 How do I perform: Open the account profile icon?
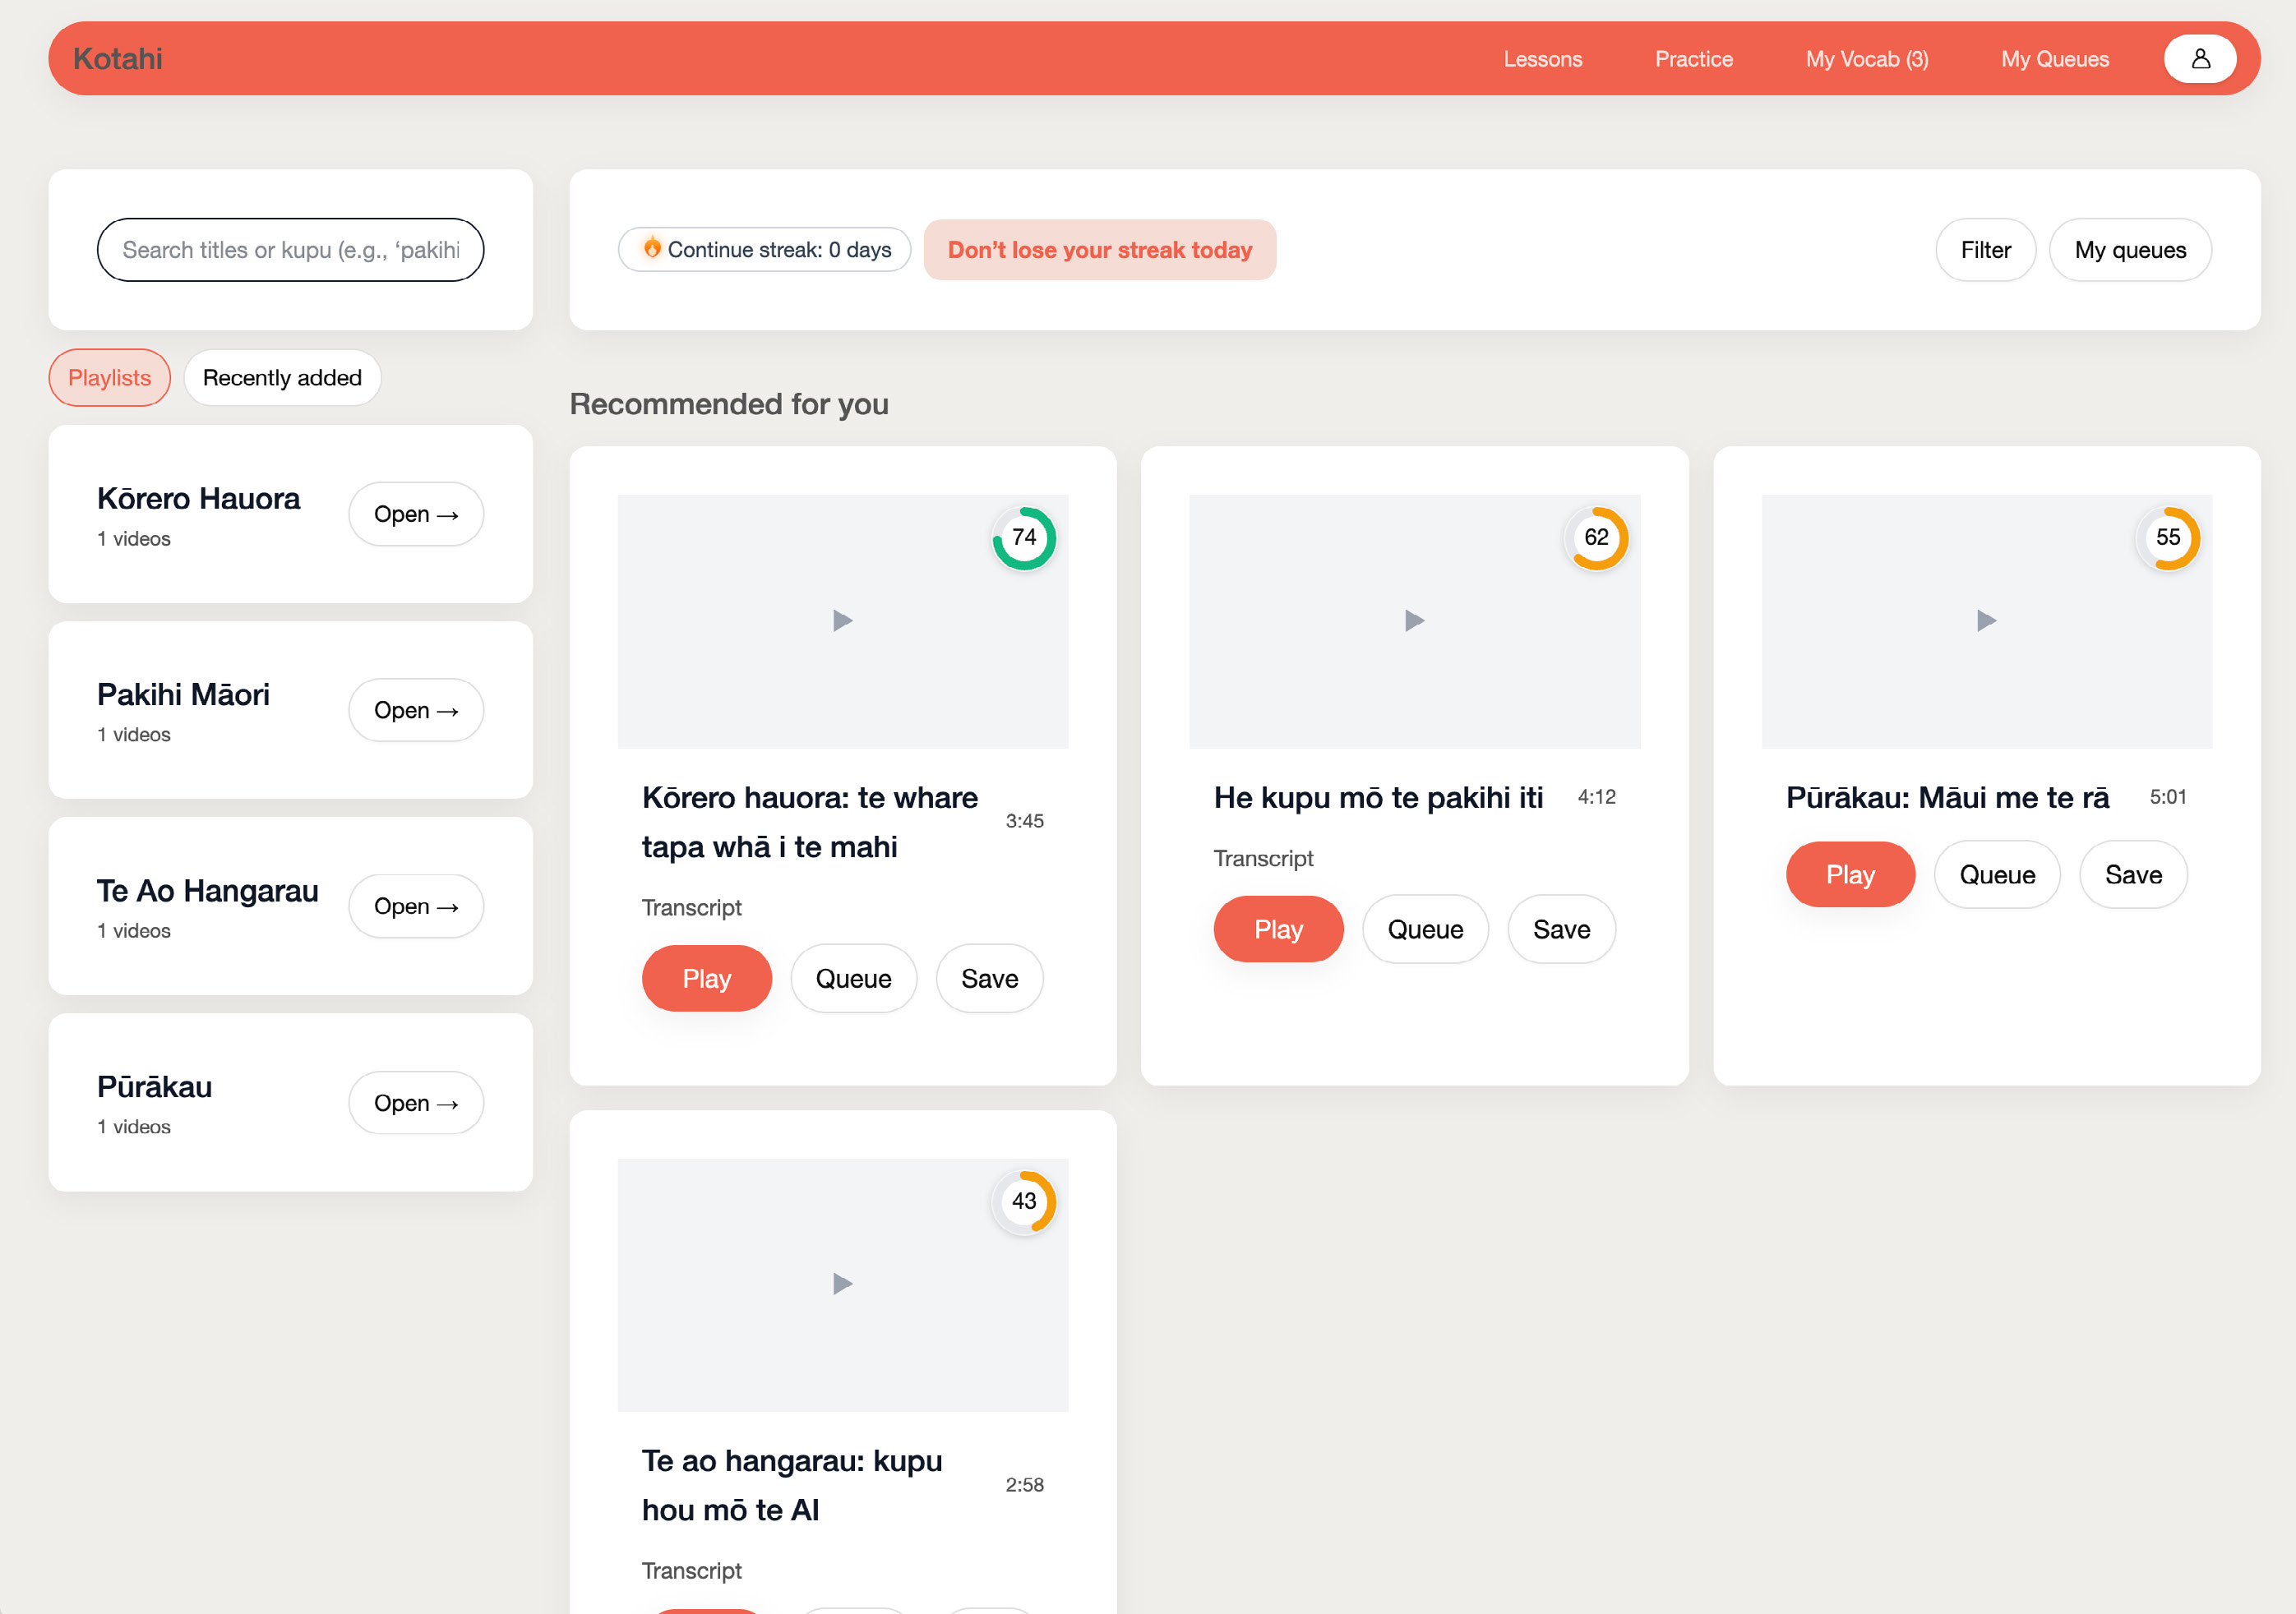coord(2199,58)
